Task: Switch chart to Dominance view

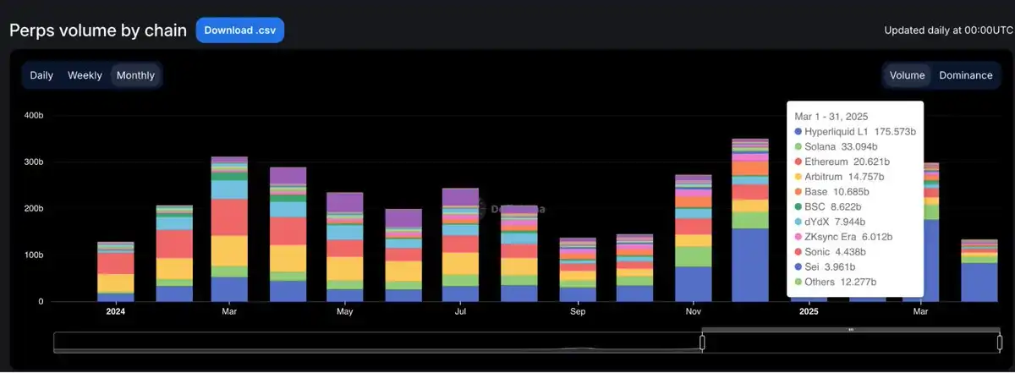Action: pos(965,75)
